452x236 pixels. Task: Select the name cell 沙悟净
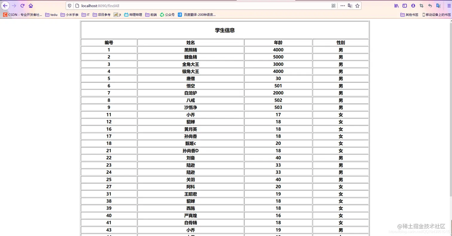point(191,107)
